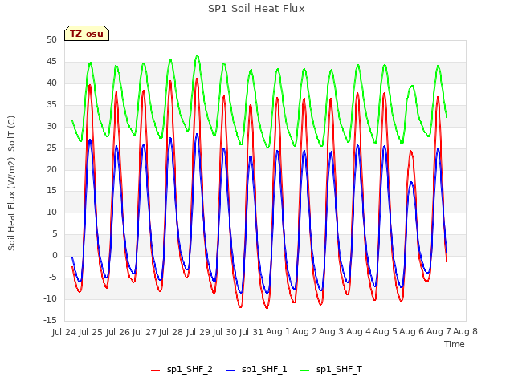The image size is (514, 385).
Task: Click the Jul 30 x-axis tick label
Action: coord(225,332)
